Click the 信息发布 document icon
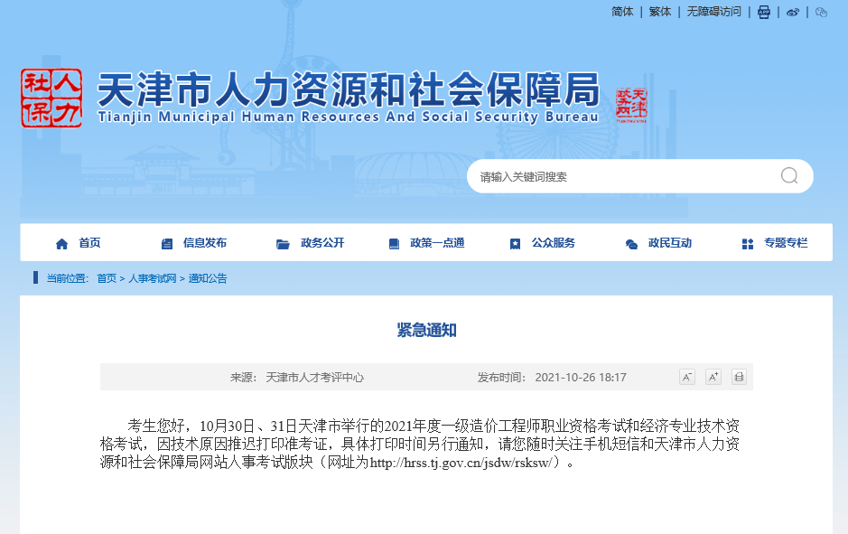Viewport: 848px width, 534px height. [x=167, y=242]
